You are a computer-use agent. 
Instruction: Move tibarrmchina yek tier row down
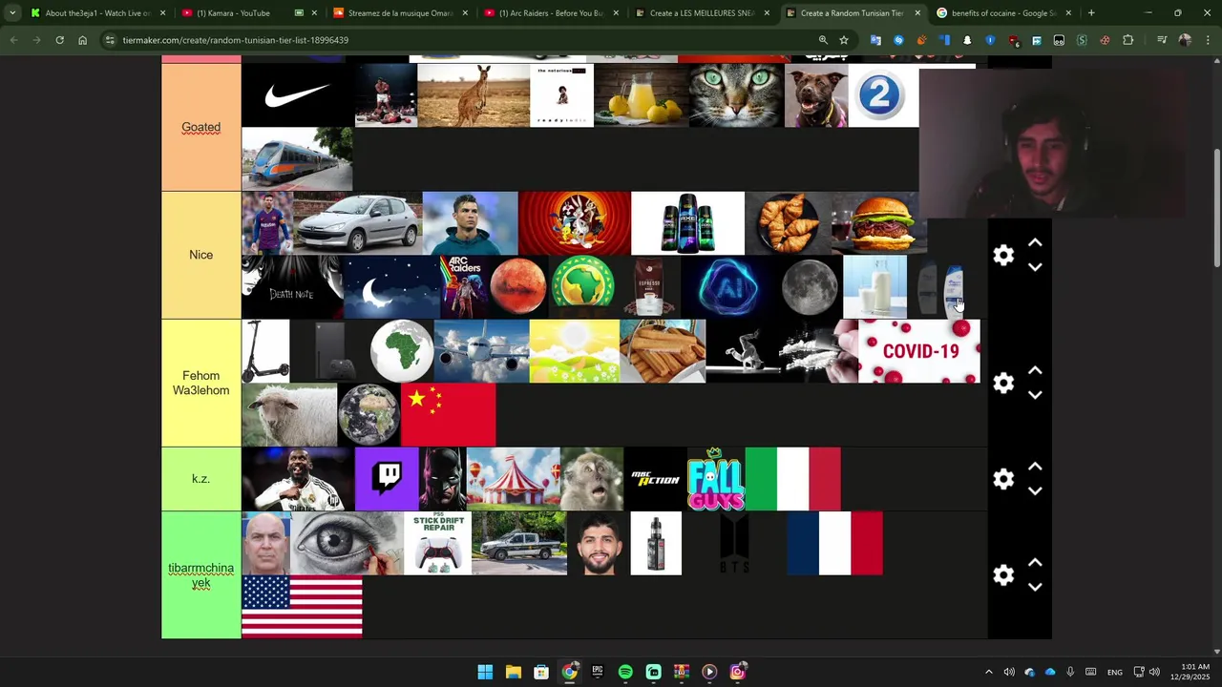1035,587
